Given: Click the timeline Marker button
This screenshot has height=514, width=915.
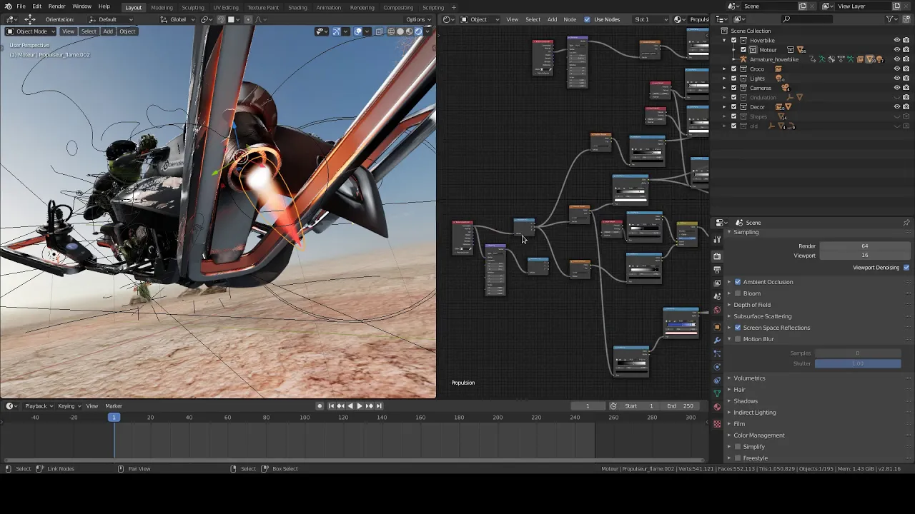Looking at the screenshot, I should [x=114, y=406].
